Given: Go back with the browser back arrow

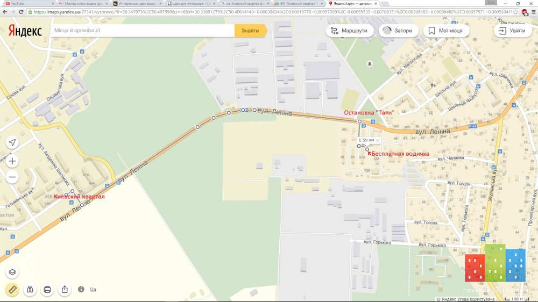Looking at the screenshot, I should pyautogui.click(x=5, y=12).
